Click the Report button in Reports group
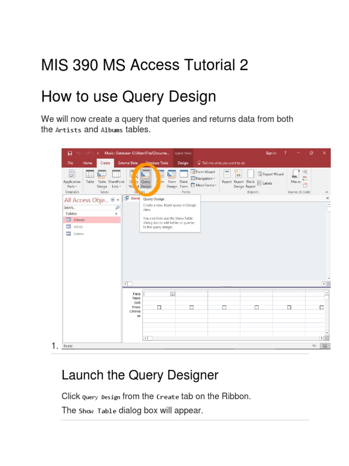 click(x=226, y=177)
